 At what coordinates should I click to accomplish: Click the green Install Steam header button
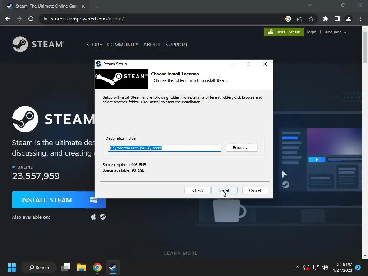pos(284,32)
